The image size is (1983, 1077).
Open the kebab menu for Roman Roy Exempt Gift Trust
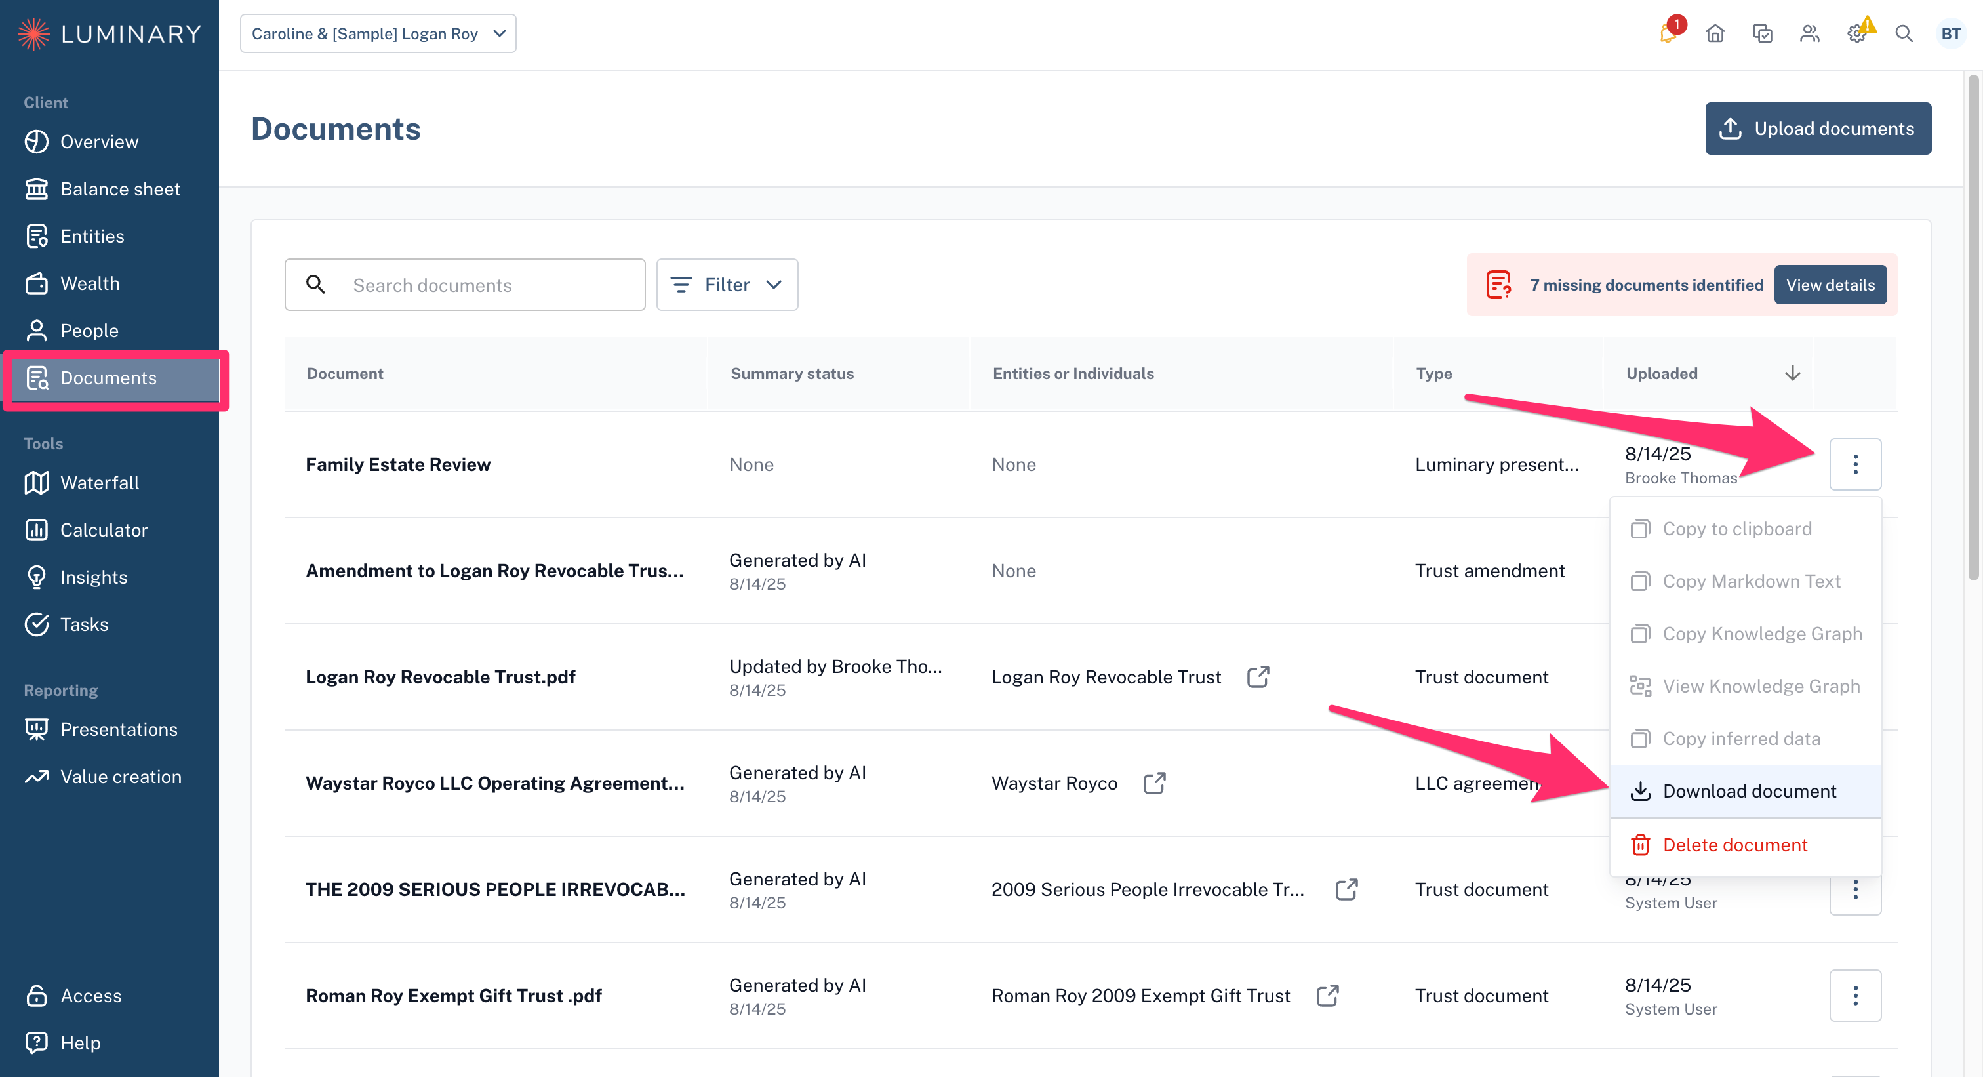tap(1855, 996)
